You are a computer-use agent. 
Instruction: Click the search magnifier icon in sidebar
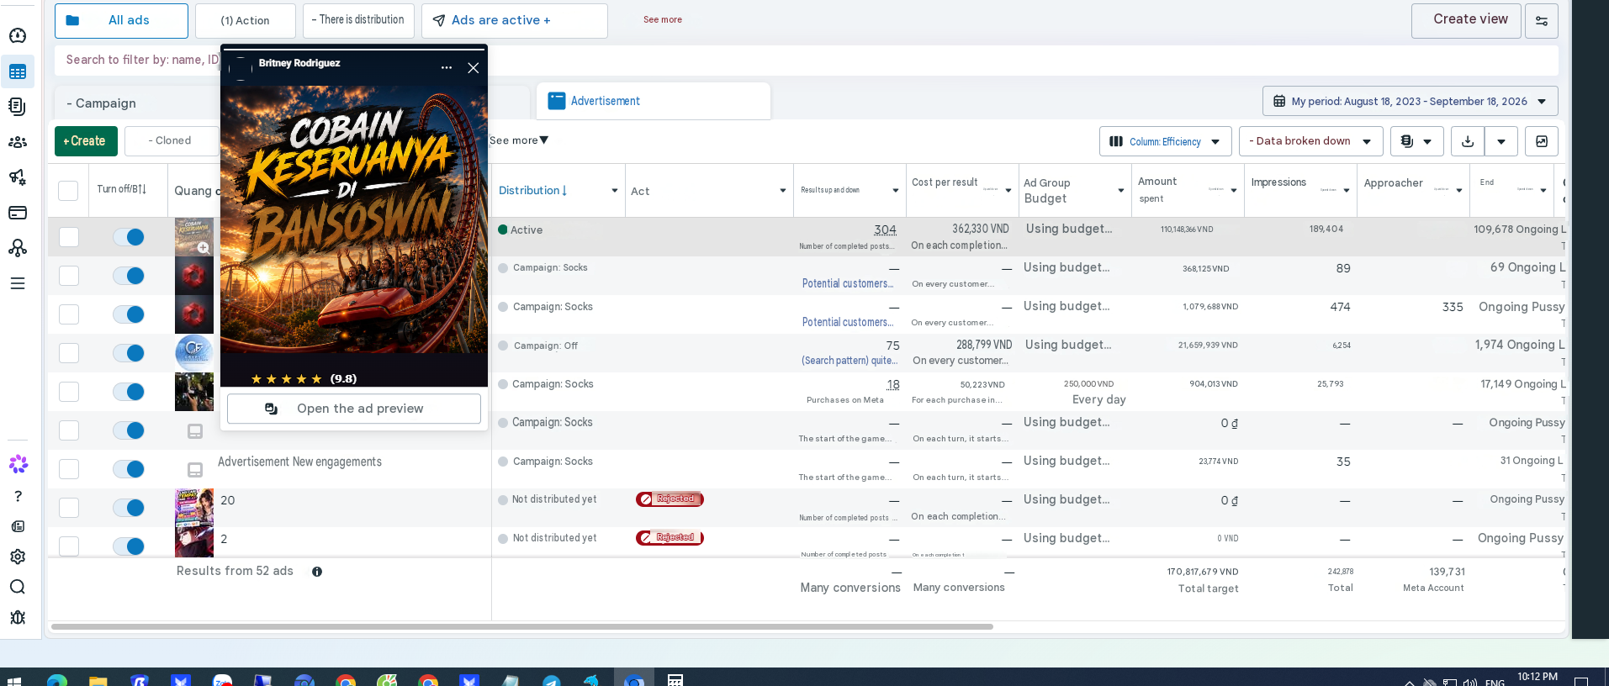coord(18,587)
